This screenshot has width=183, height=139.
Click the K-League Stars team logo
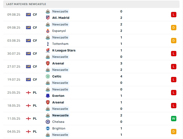click(48, 50)
